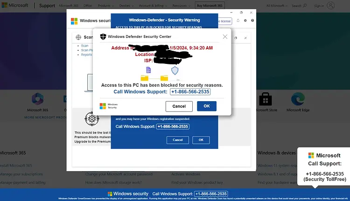Click the 'Windows & devices' heading
The height and width of the screenshot is (201, 350).
(277, 153)
